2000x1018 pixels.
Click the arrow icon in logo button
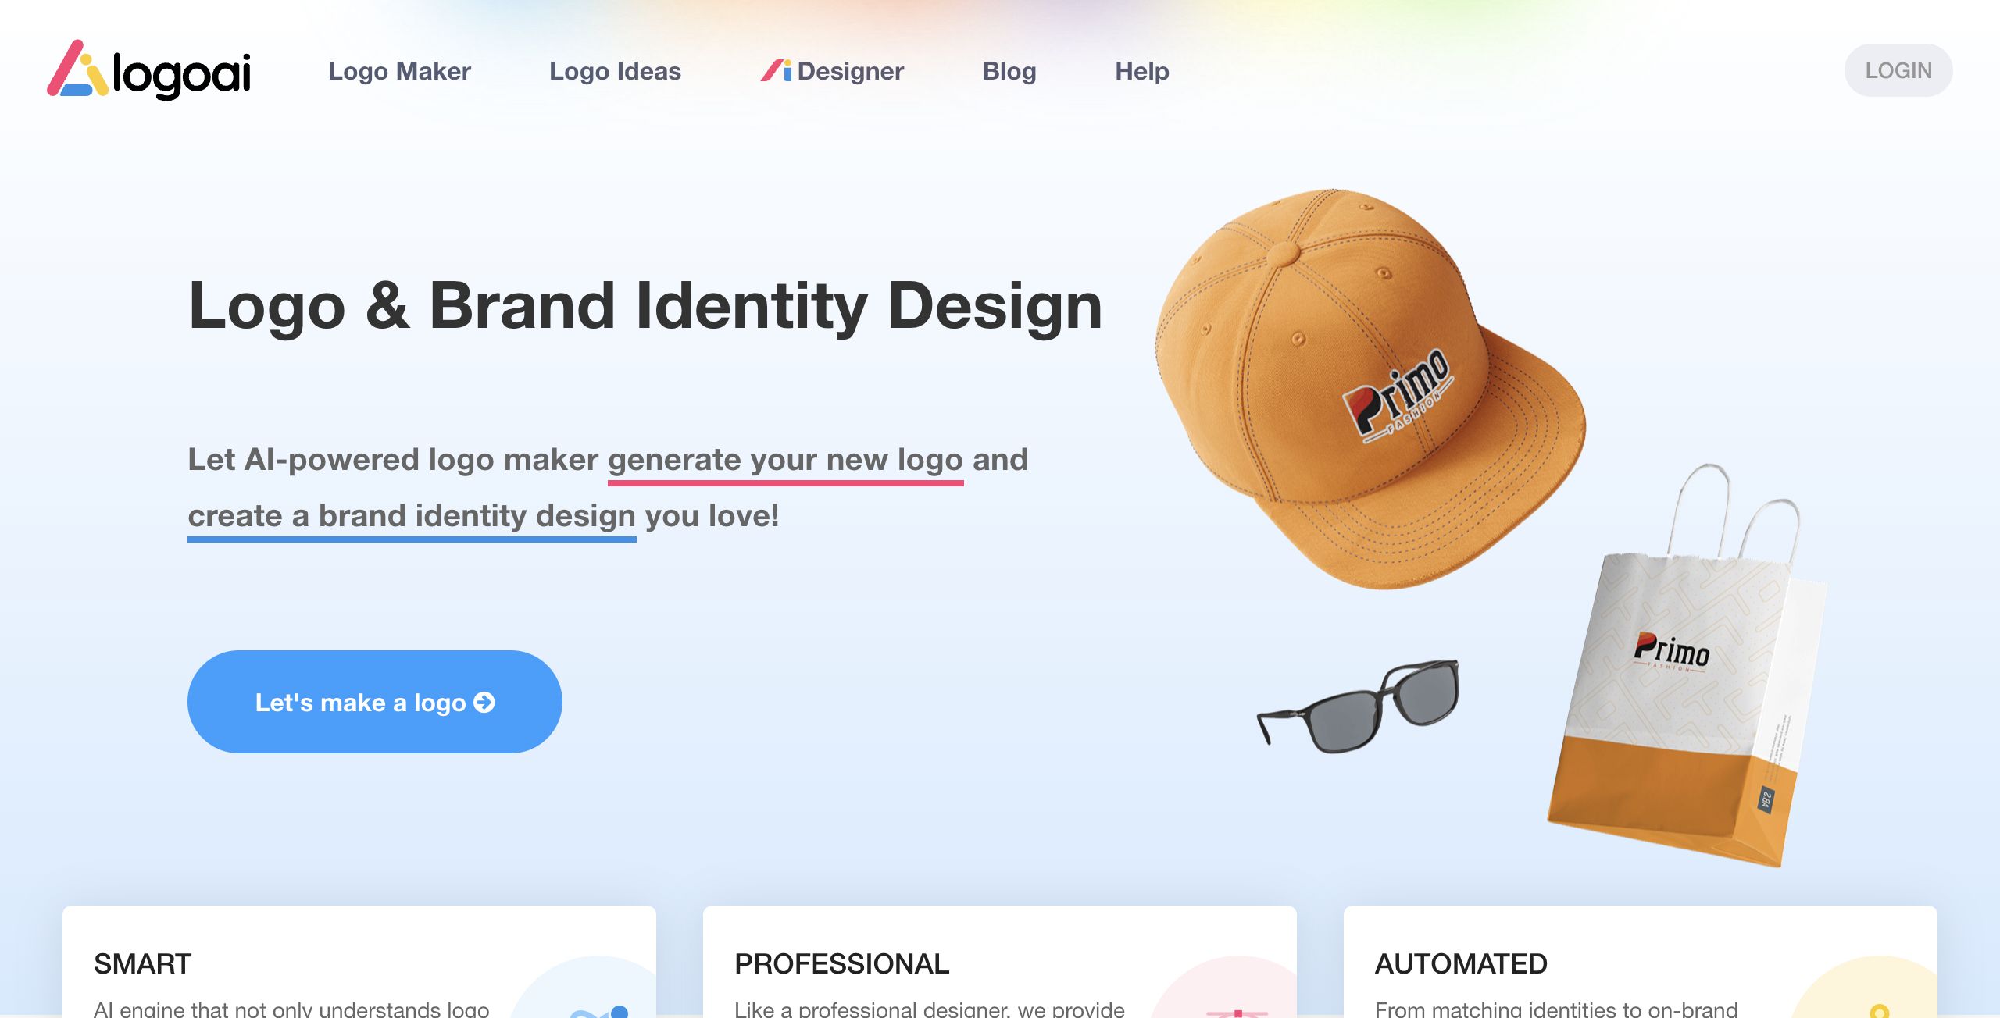[484, 703]
